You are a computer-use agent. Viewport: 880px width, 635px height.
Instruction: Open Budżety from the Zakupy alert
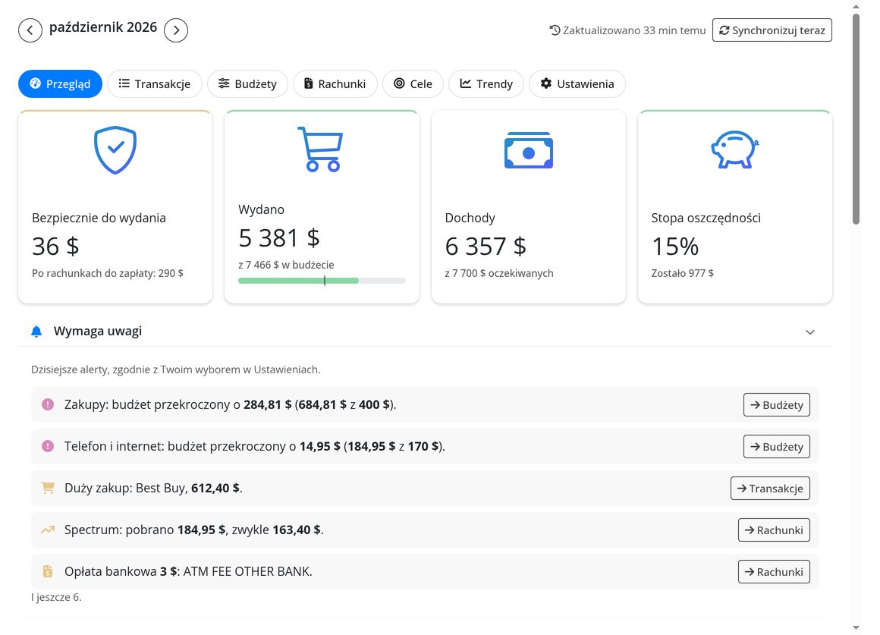(777, 405)
